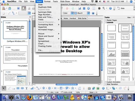The height and width of the screenshot is (101, 135).
Task: Click the Line tool in second toolbar
Action: pos(9,13)
